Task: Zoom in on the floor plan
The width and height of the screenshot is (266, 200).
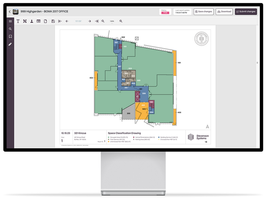Action: [121, 21]
